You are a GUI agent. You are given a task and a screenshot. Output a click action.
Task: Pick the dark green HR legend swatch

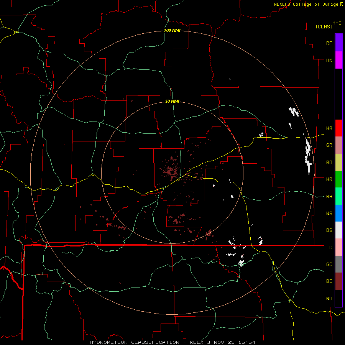[x=338, y=179]
